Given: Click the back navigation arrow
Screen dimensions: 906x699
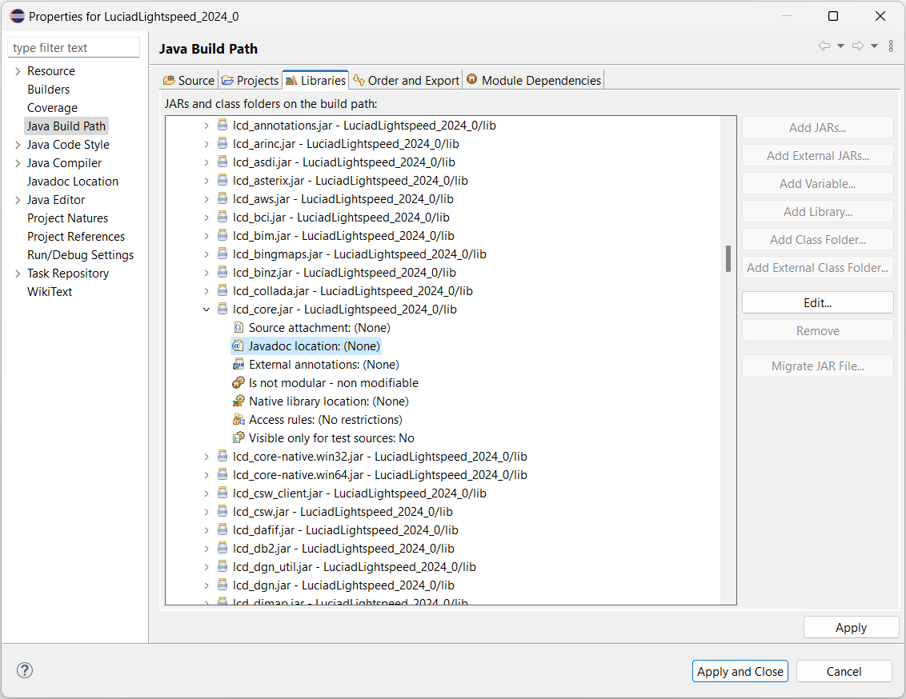Looking at the screenshot, I should [824, 46].
